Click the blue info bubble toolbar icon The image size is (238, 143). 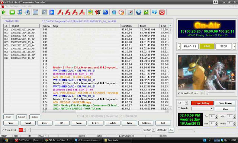click(x=155, y=12)
